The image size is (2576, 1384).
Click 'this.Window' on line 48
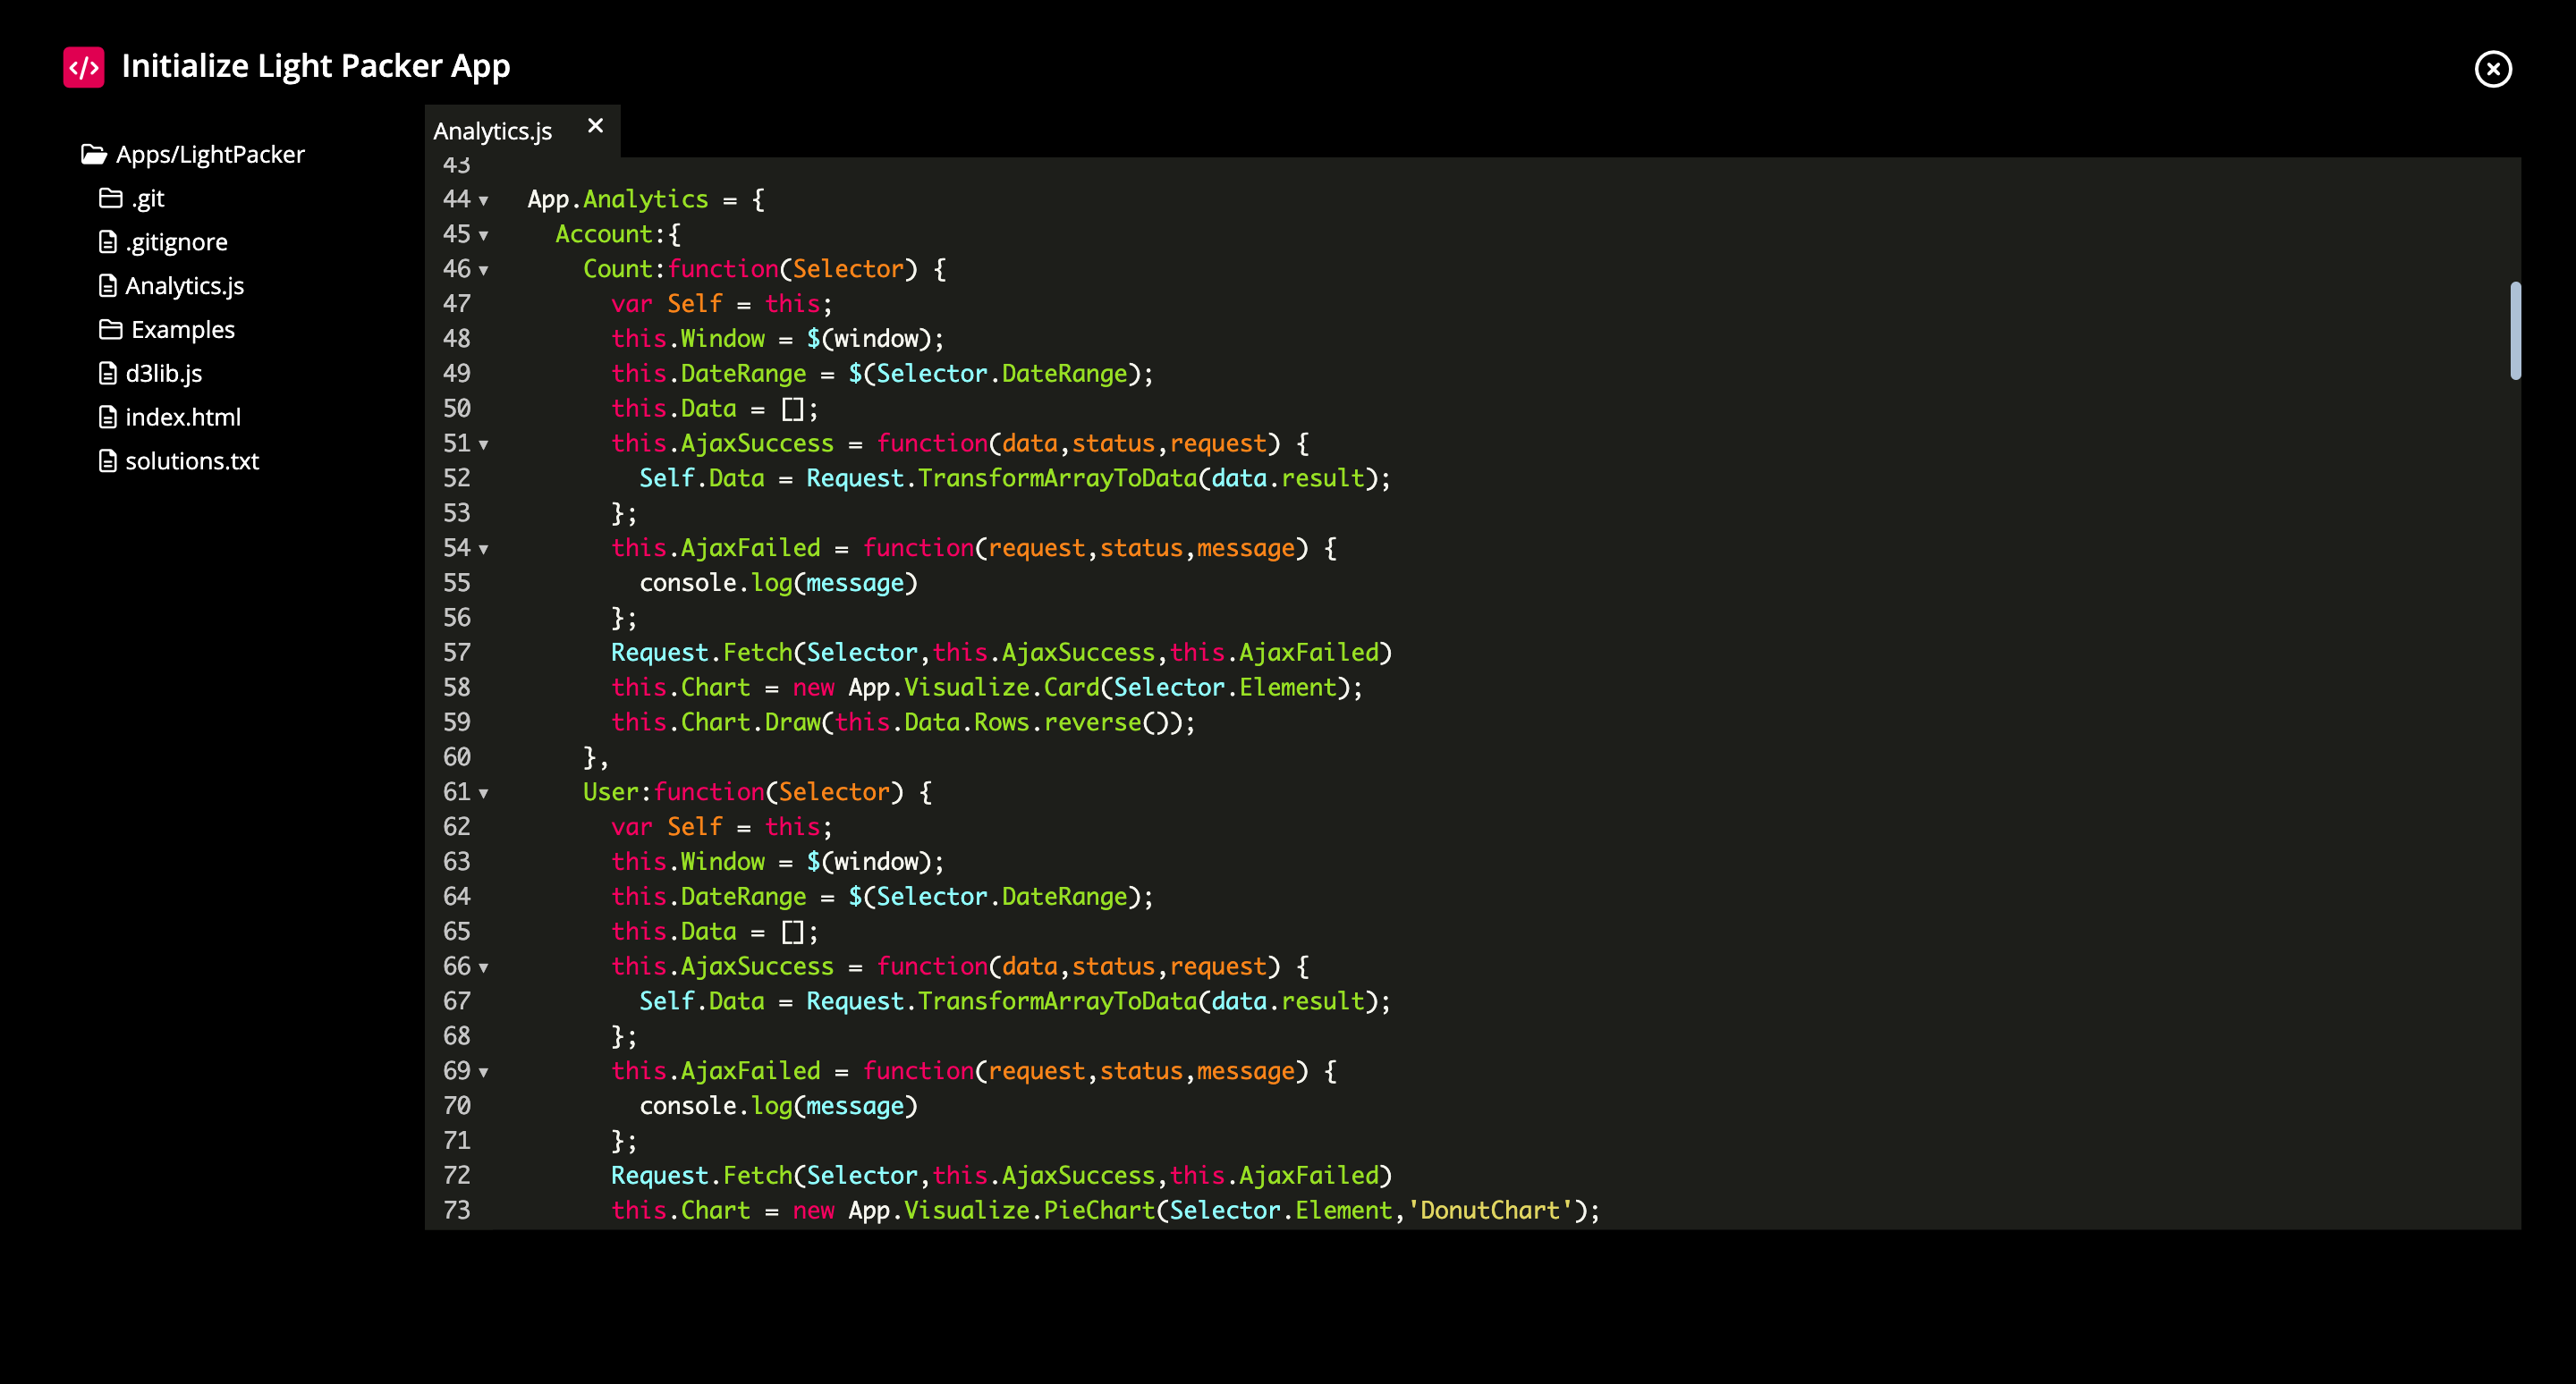coord(688,339)
